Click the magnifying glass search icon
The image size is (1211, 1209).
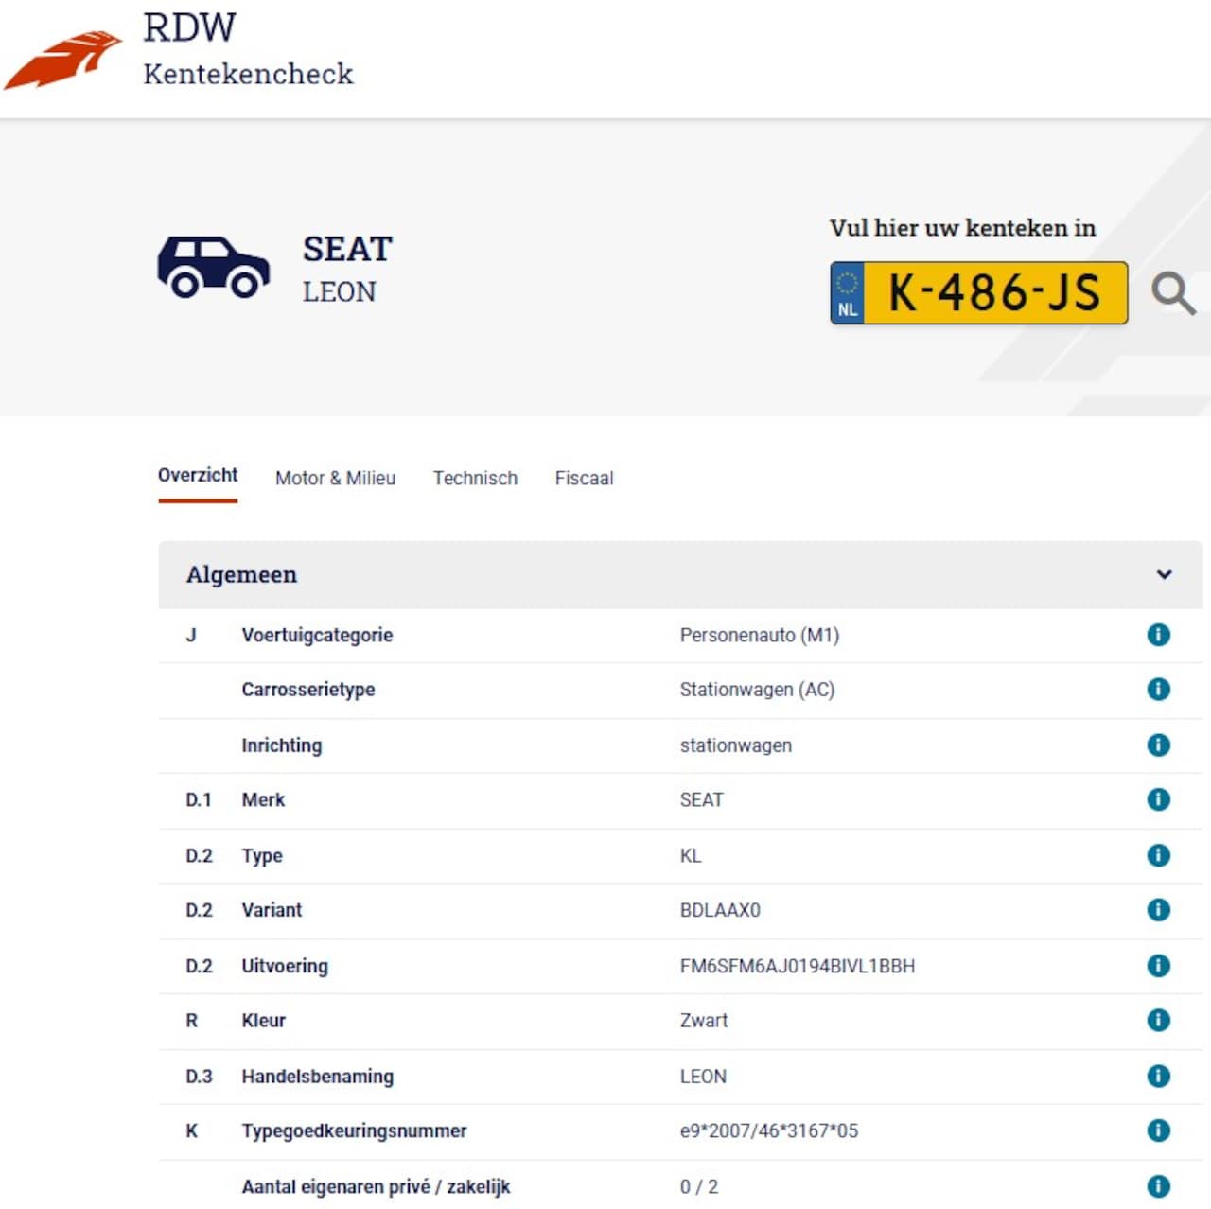[x=1173, y=293]
